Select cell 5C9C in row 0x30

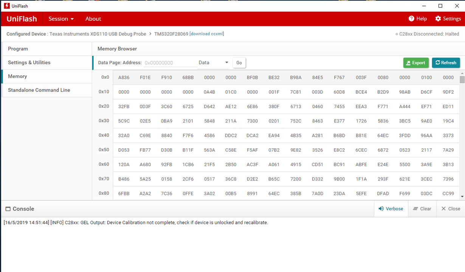tap(124, 121)
